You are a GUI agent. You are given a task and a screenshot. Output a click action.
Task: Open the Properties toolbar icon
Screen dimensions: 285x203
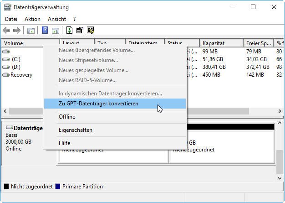point(80,30)
